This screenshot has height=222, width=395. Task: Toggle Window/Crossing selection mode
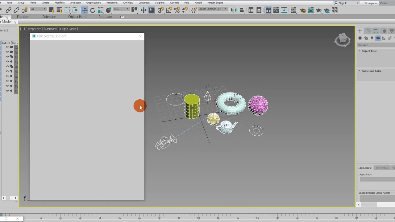75,10
